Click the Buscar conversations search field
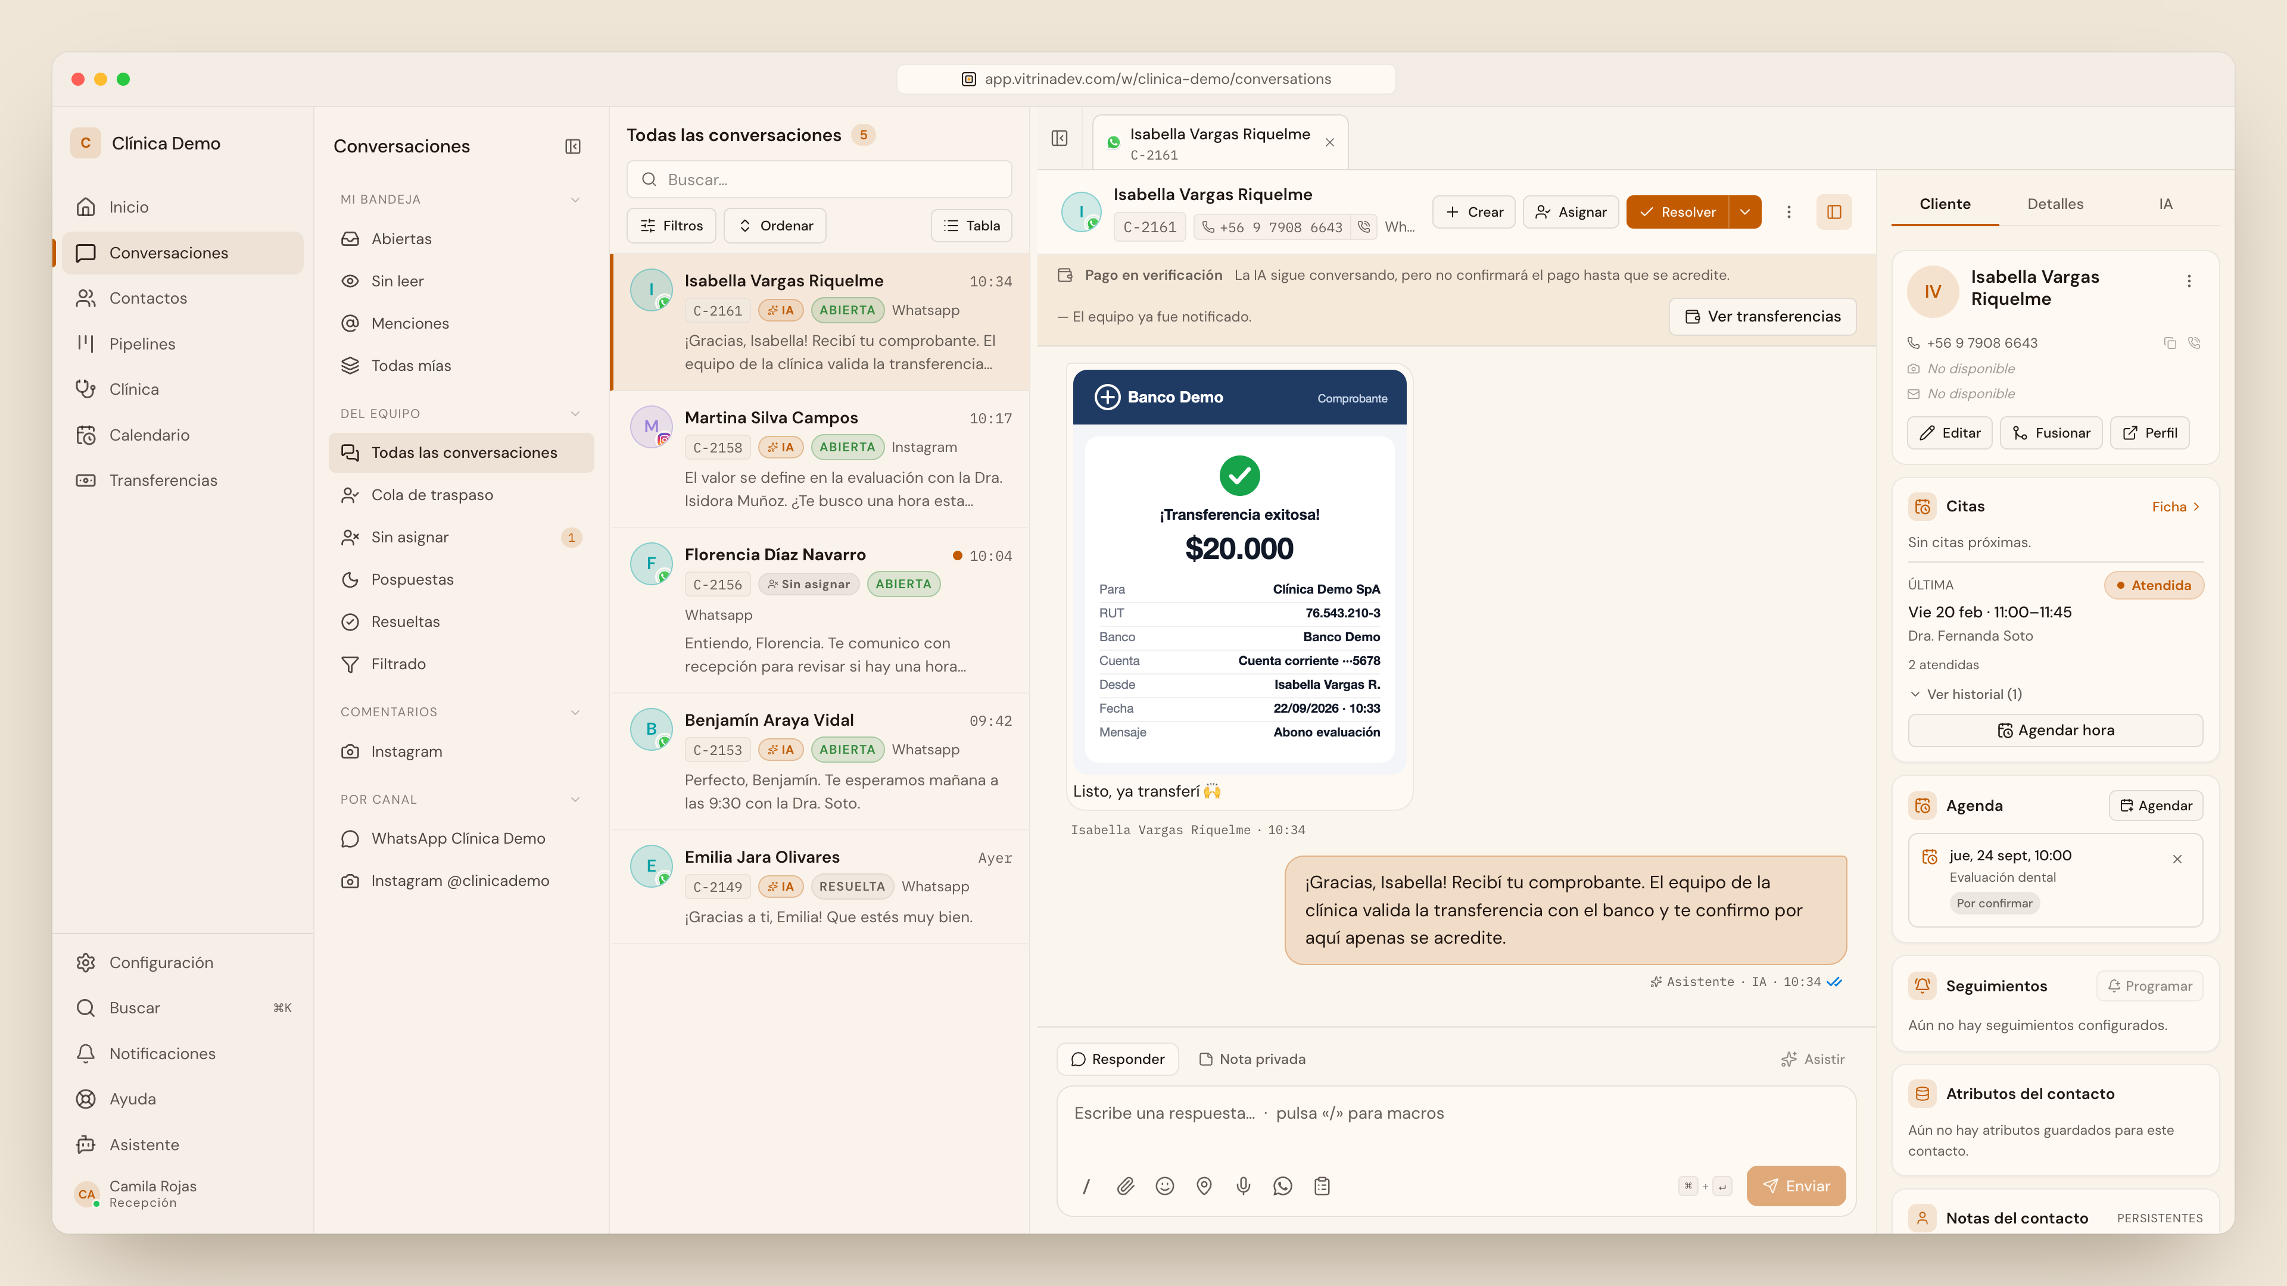 (818, 179)
